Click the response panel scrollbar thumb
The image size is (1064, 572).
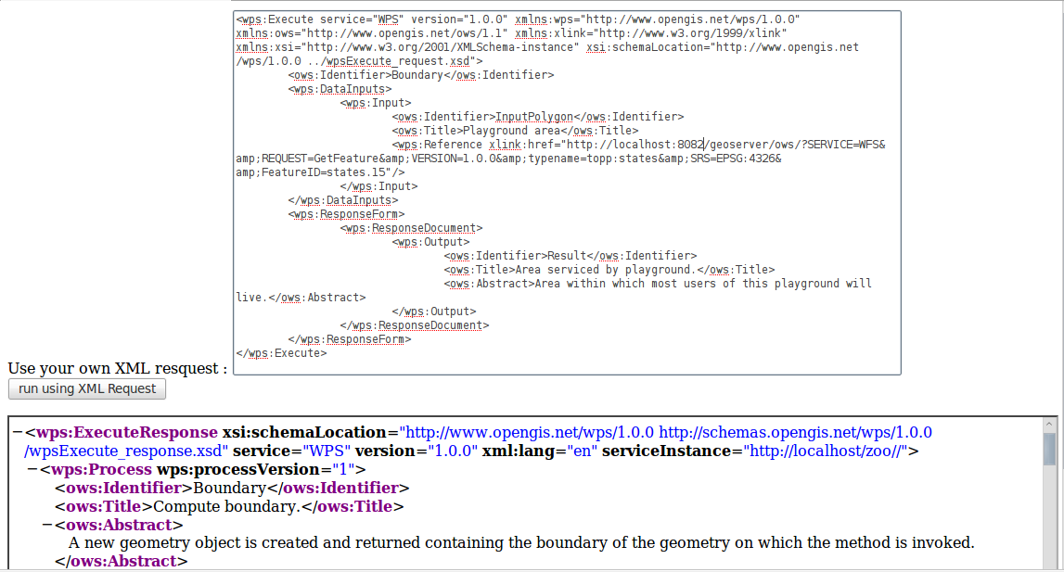click(x=1049, y=449)
